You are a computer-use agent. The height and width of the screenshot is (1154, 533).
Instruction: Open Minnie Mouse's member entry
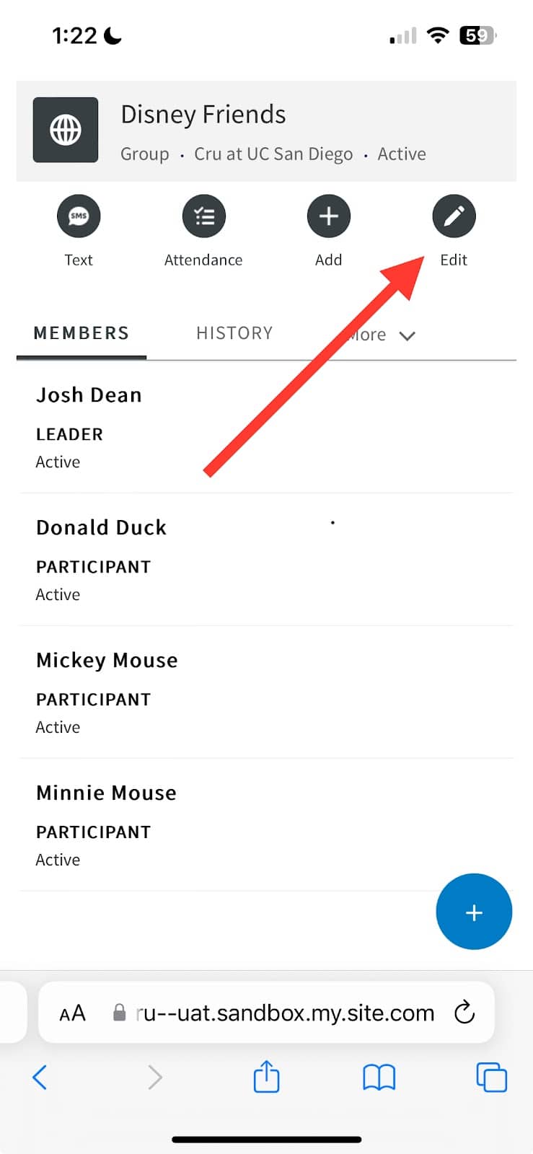[106, 793]
